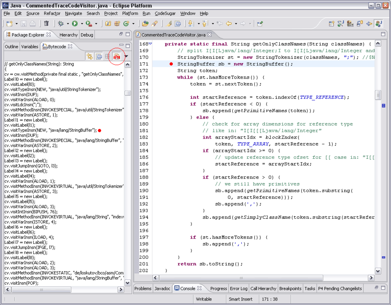Open the Problems tab
The width and height of the screenshot is (391, 305).
(143, 288)
